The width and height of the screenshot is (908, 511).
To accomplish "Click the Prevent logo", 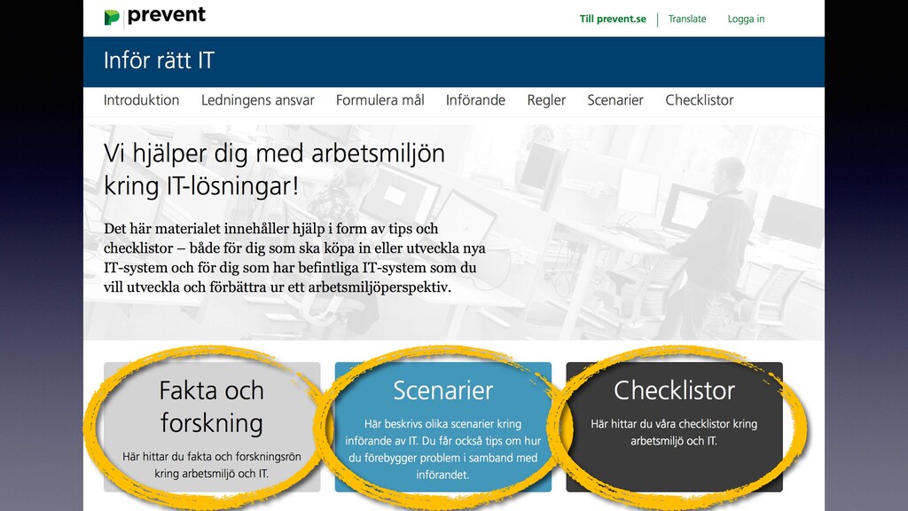I will pos(154,16).
